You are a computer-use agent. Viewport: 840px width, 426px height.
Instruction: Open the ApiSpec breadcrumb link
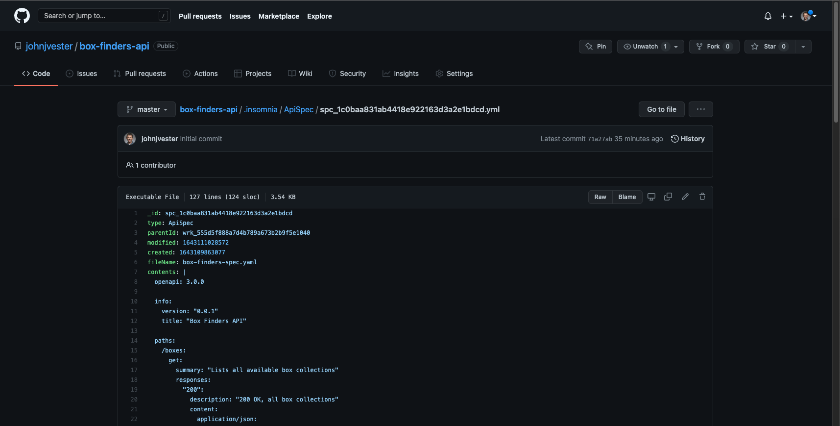[298, 109]
